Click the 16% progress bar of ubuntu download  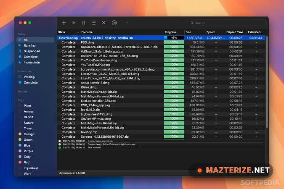point(174,38)
